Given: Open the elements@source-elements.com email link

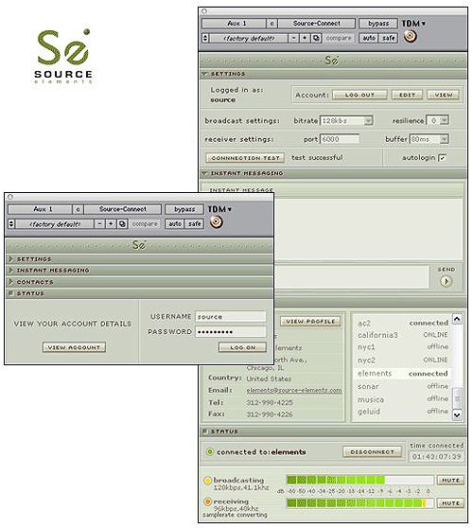Looking at the screenshot, I should click(x=294, y=390).
